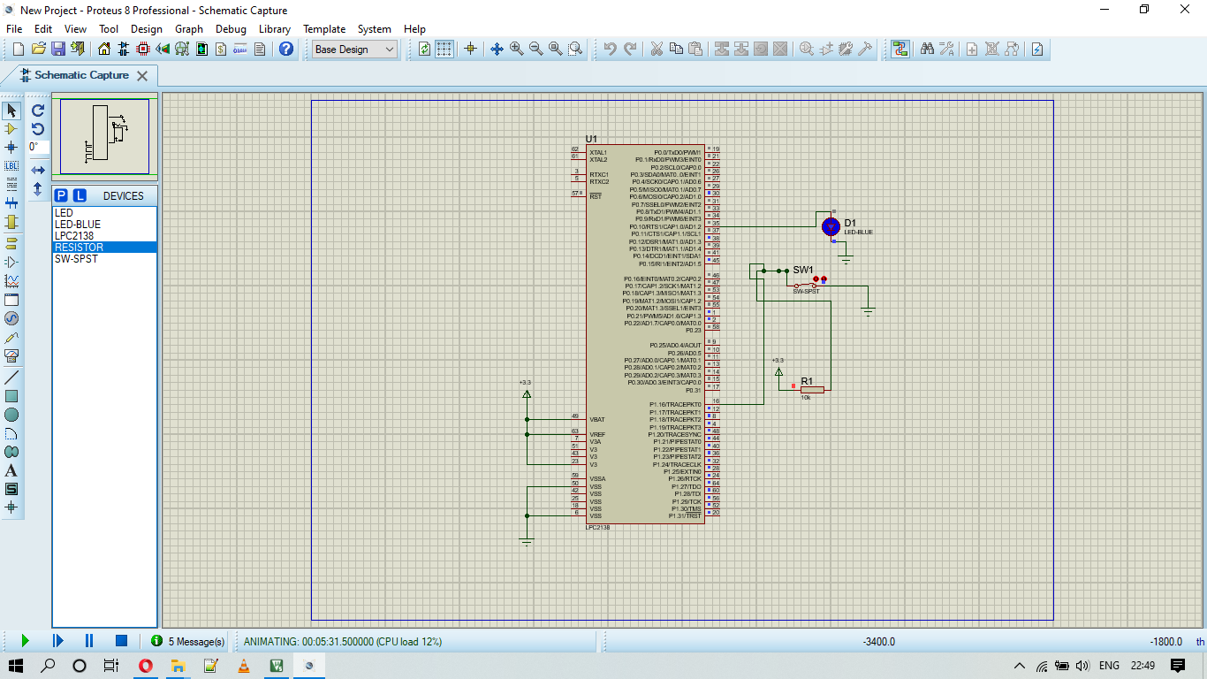Image resolution: width=1207 pixels, height=679 pixels.
Task: Open the Library menu
Action: click(x=274, y=28)
